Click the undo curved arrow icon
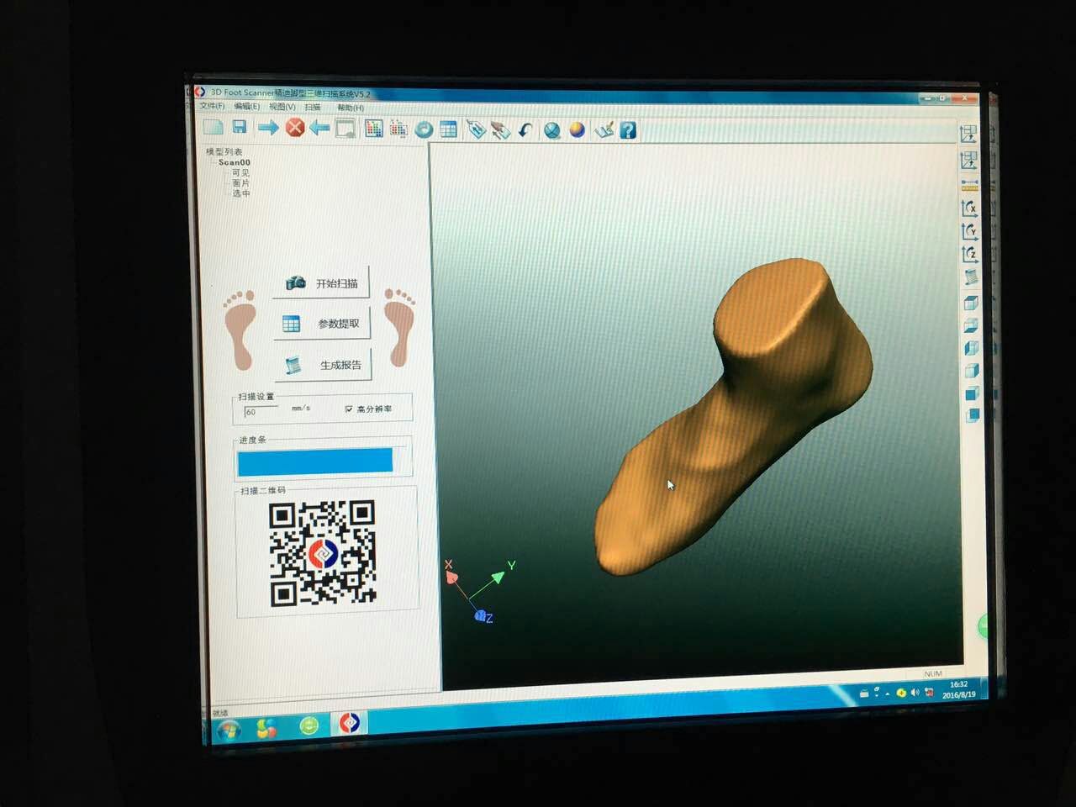Screen dimensions: 1076x807 [525, 130]
